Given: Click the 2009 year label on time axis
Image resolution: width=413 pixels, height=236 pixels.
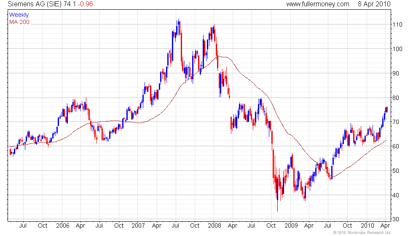Looking at the screenshot, I should (291, 225).
